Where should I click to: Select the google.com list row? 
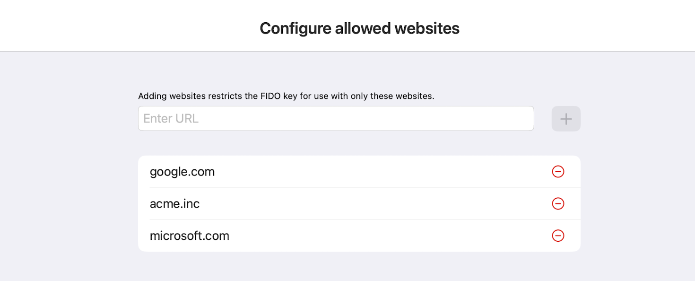pos(359,172)
